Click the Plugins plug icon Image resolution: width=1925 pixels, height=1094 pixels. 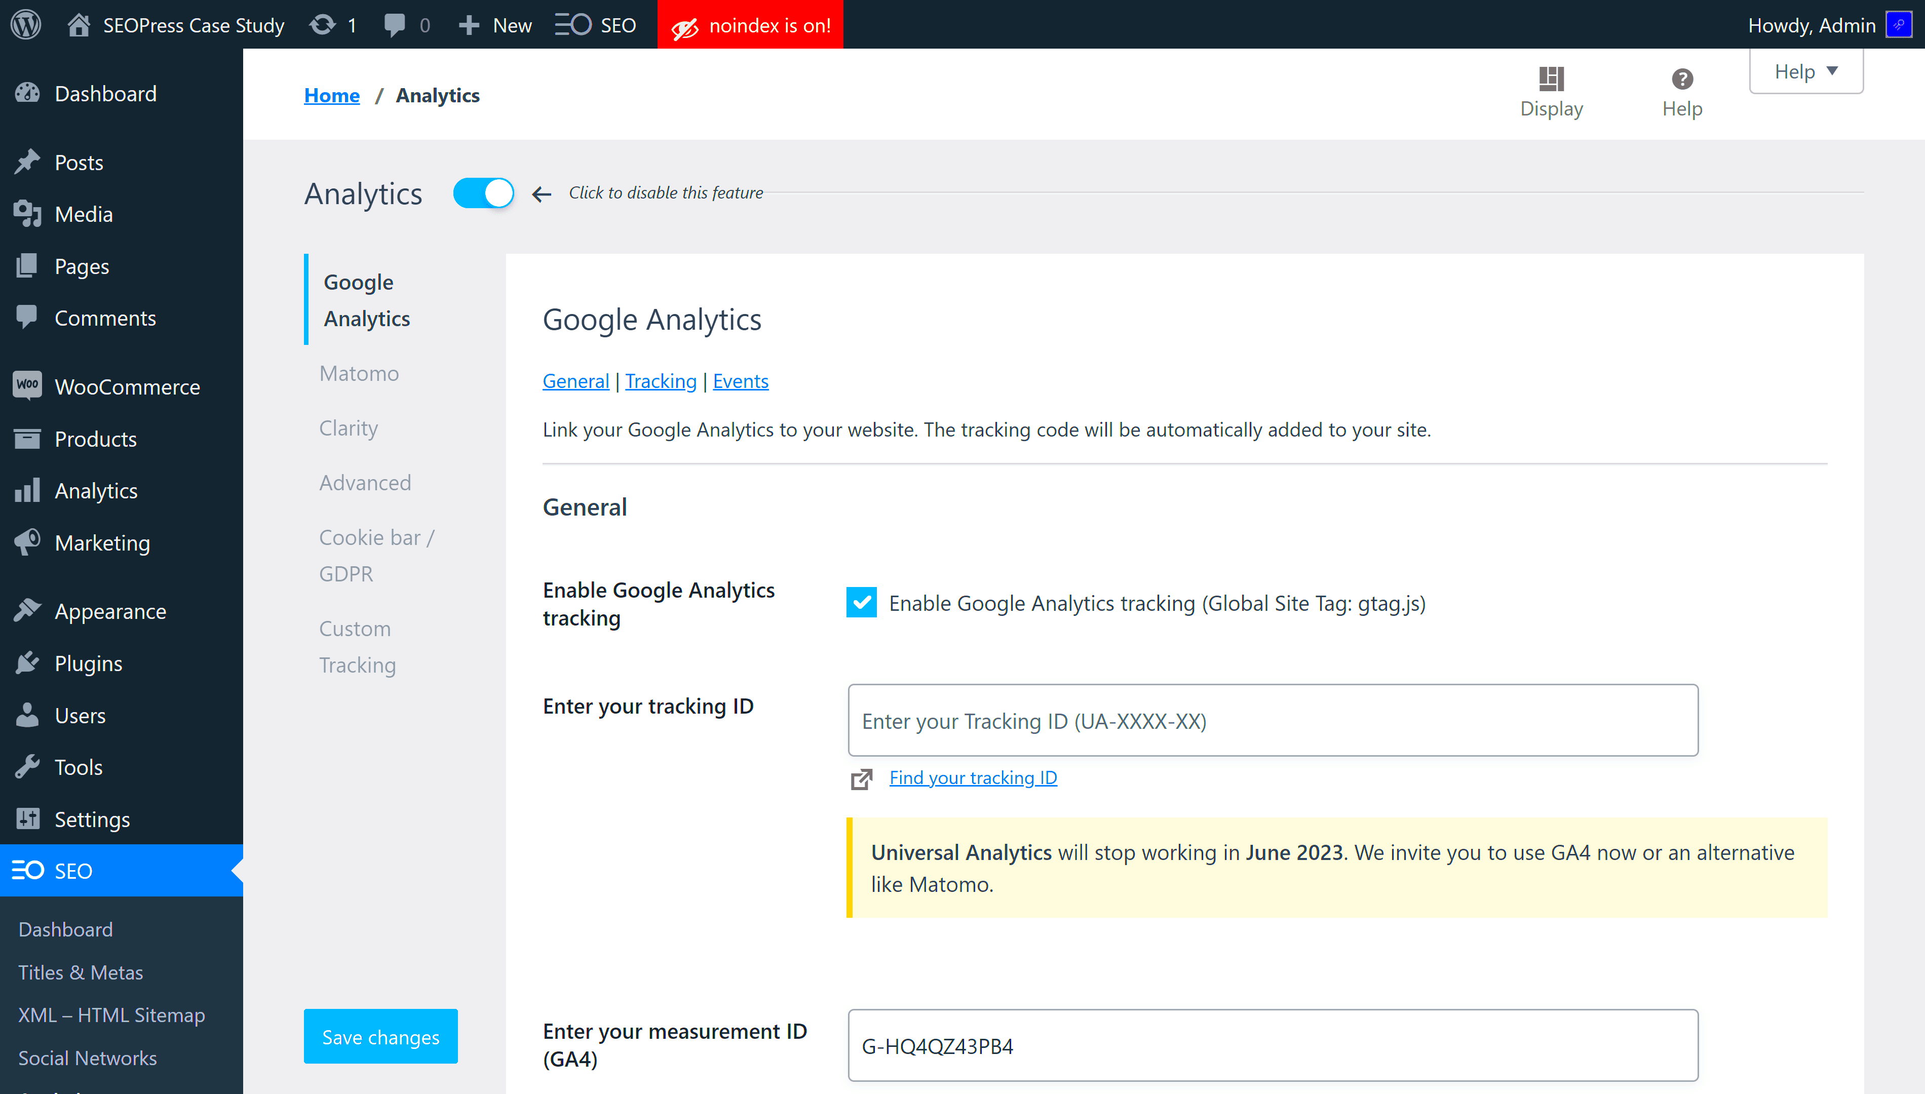coord(27,662)
